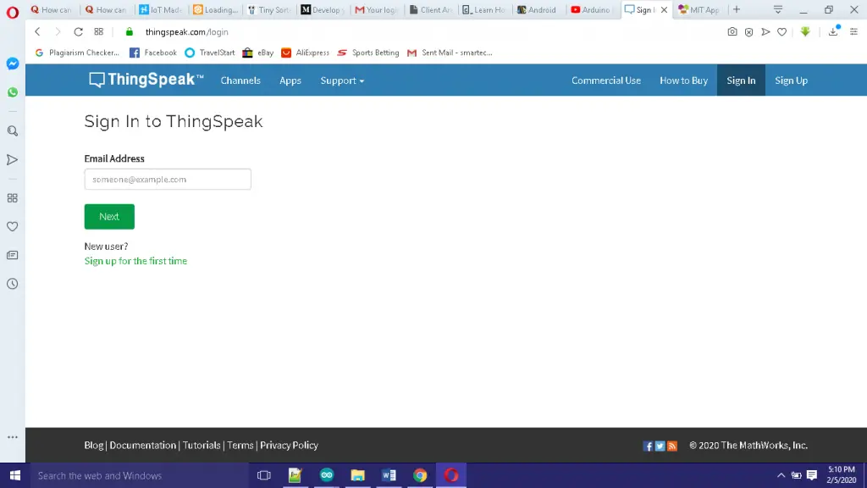Open eBay bookmark in bookmarks bar
This screenshot has height=488, width=867.
point(258,53)
